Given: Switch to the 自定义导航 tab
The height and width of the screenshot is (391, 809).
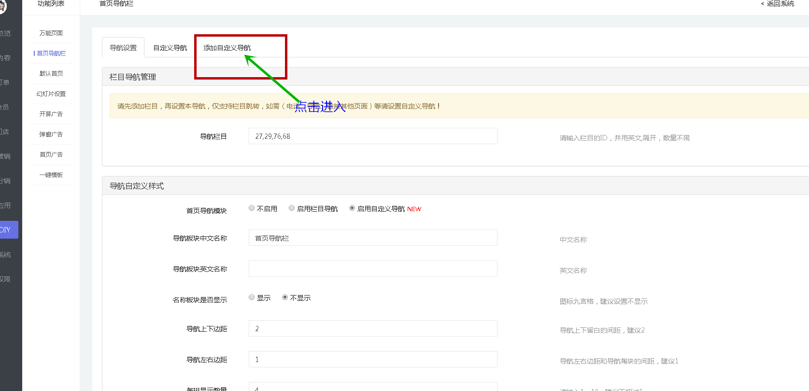Looking at the screenshot, I should pyautogui.click(x=170, y=48).
